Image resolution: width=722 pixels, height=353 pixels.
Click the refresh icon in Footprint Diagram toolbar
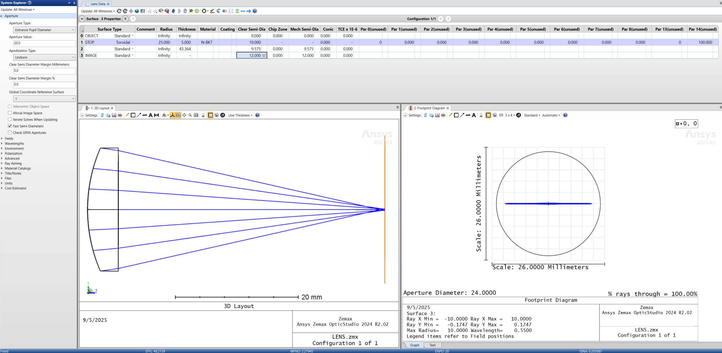(x=426, y=115)
